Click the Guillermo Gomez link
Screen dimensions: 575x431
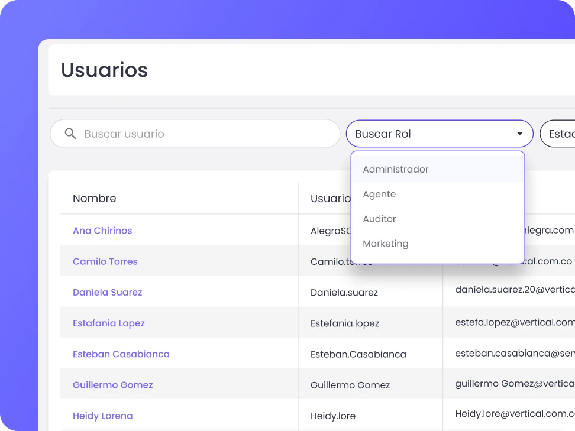tap(112, 384)
